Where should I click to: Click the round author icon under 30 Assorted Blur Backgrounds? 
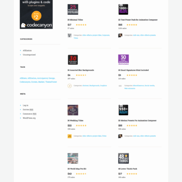69,86
